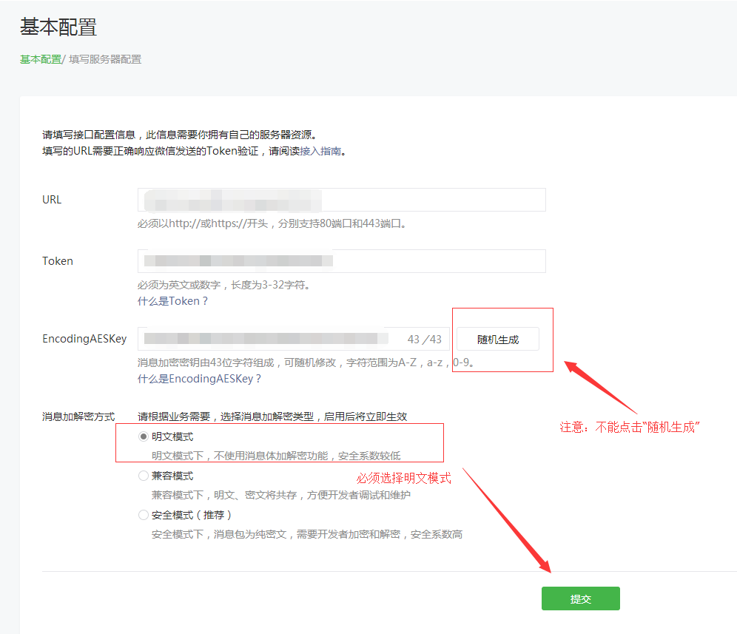
Task: Go to 基本配置 breadcrumb link
Action: (40, 59)
